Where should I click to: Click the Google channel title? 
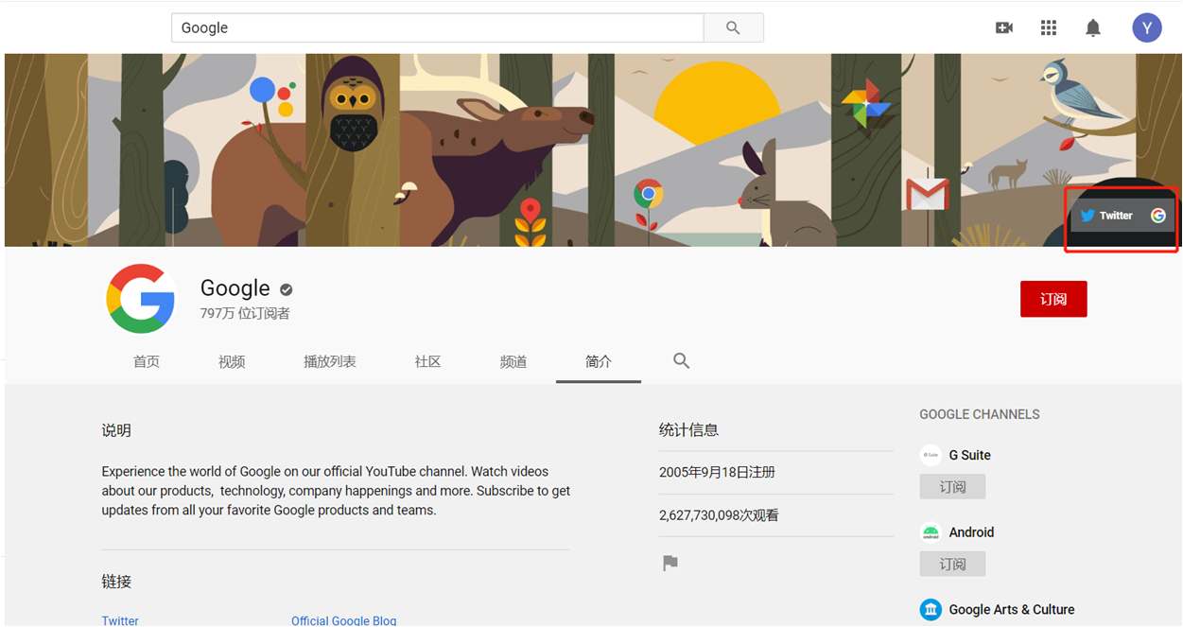(235, 288)
